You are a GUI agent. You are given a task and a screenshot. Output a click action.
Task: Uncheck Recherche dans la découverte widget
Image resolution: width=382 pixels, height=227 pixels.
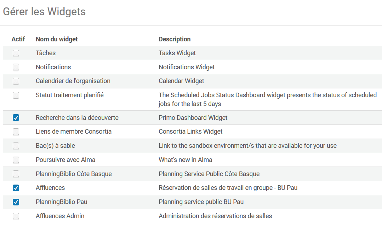pyautogui.click(x=16, y=118)
